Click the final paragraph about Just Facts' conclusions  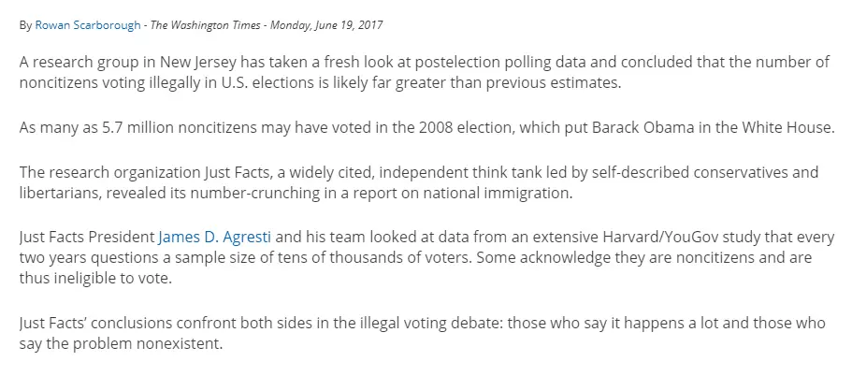[421, 332]
